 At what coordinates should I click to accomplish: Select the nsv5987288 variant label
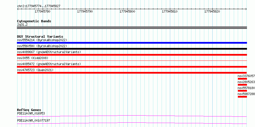click(x=246, y=94)
